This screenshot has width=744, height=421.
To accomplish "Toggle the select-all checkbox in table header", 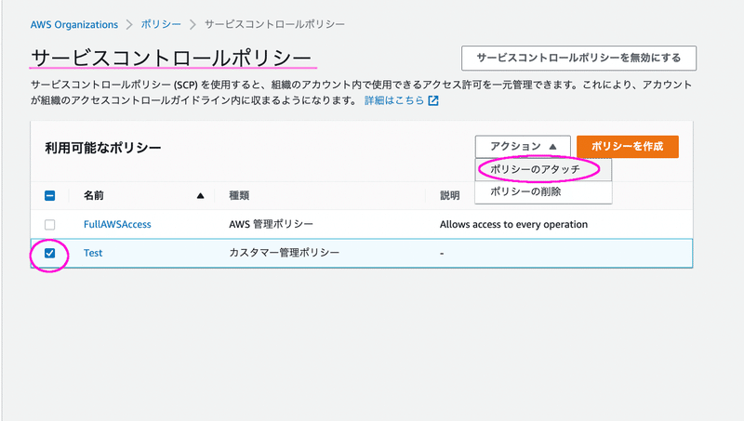I will 50,196.
